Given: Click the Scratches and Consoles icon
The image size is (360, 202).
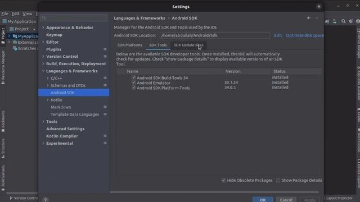Looking at the screenshot, I should (x=15, y=48).
